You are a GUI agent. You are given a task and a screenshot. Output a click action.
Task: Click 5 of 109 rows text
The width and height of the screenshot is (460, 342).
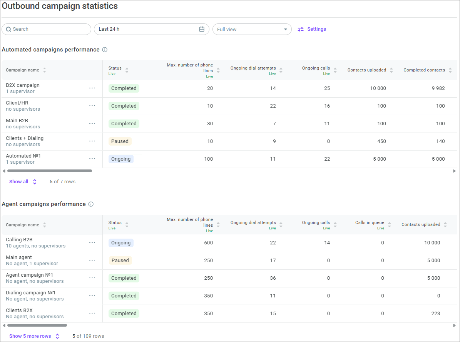[88, 336]
